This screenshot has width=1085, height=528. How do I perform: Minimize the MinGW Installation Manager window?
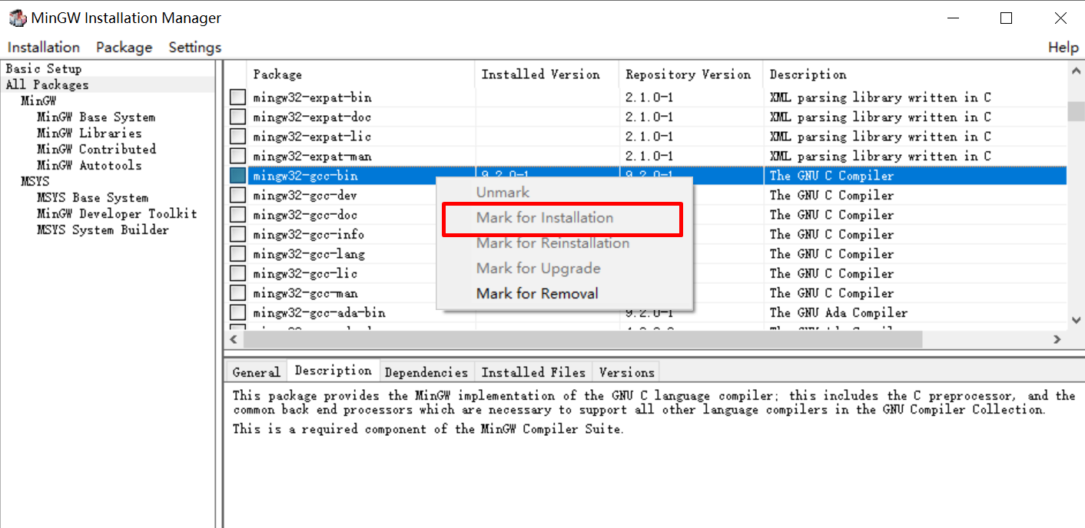point(953,18)
